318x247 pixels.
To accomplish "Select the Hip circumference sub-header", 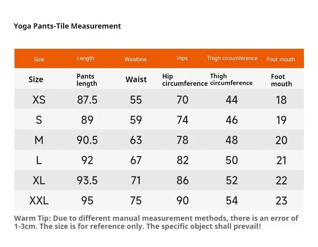I will pyautogui.click(x=185, y=80).
